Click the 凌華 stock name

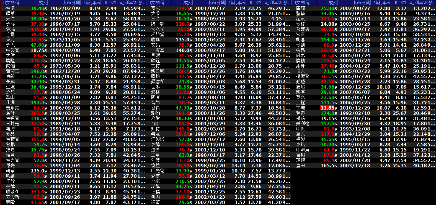click(155, 202)
